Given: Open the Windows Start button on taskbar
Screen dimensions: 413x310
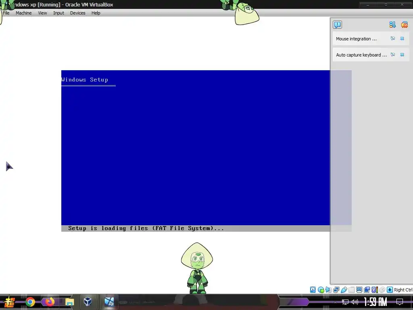Looking at the screenshot, I should coord(9,302).
